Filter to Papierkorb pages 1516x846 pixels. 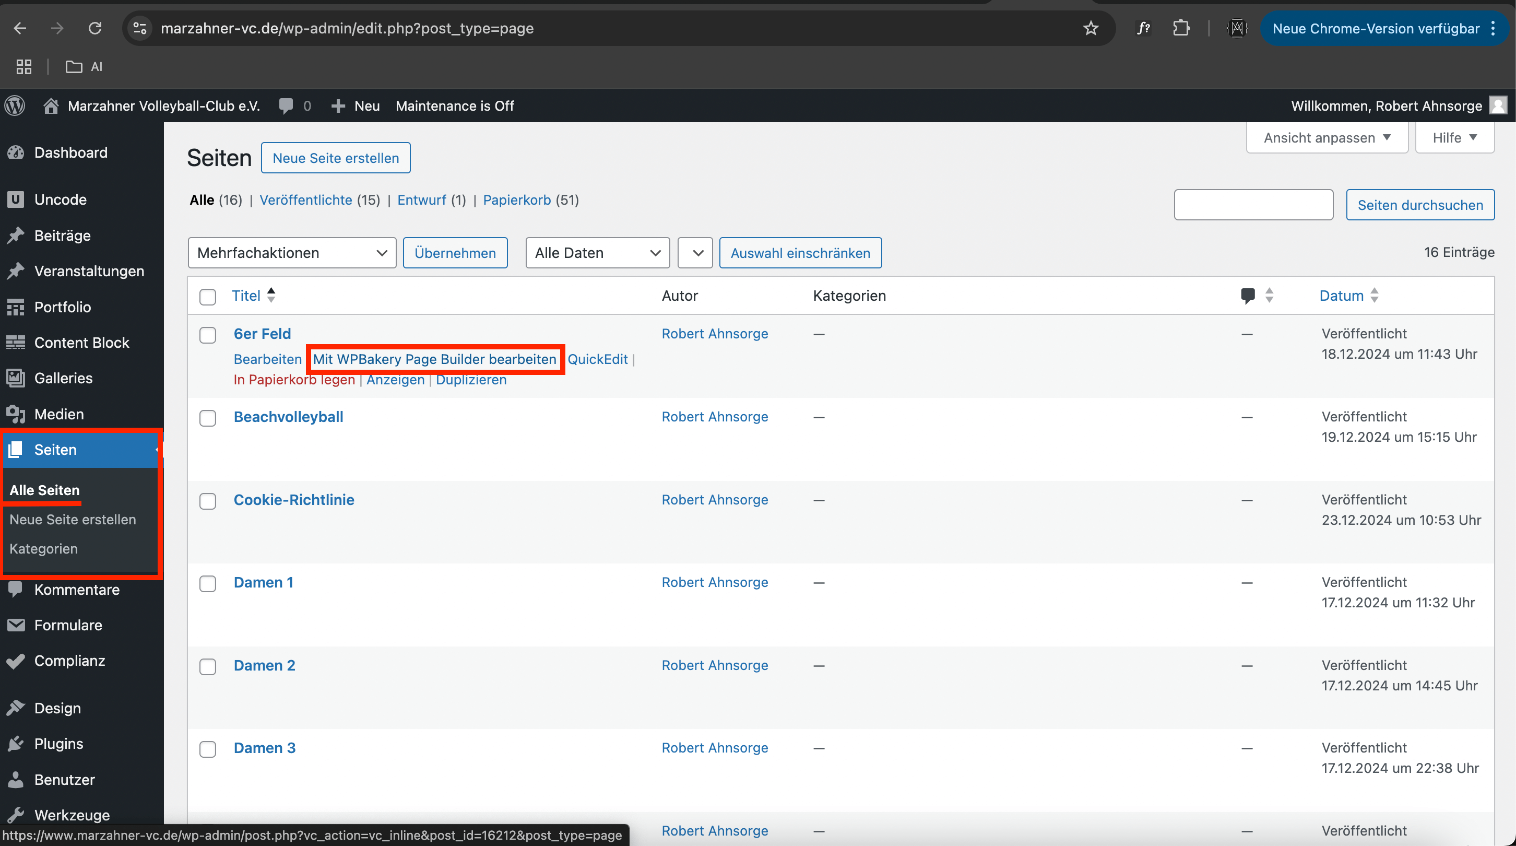tap(517, 200)
